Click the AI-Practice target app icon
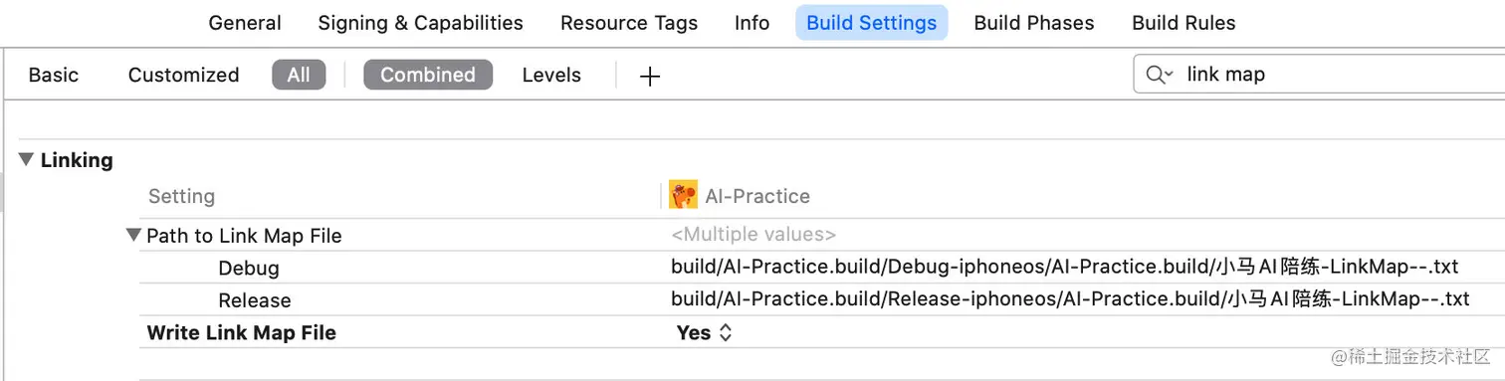Screen dimensions: 1505x381 [683, 196]
